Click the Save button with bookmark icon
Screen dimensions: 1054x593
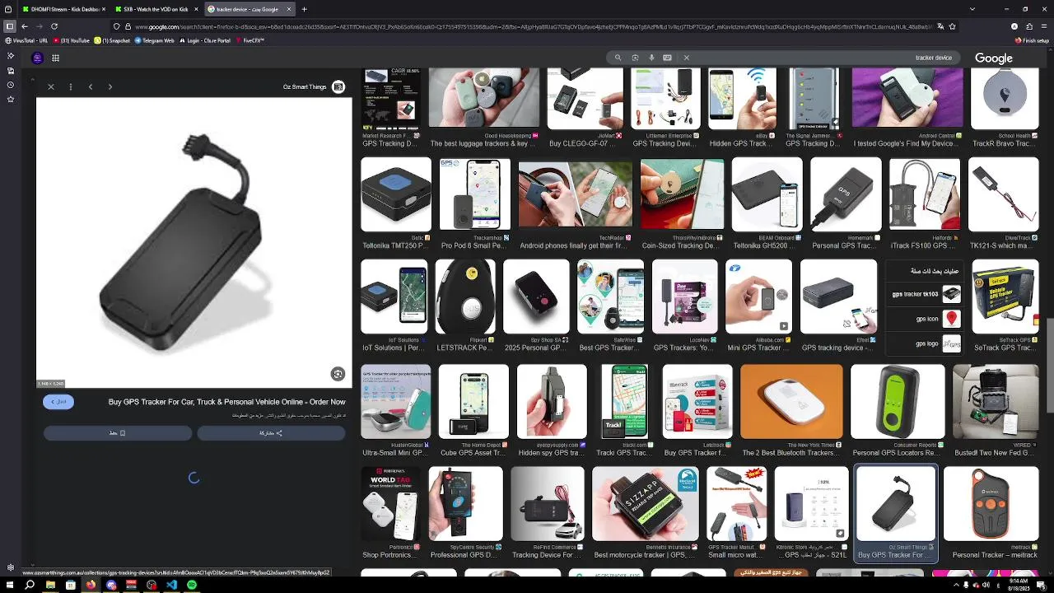pos(118,432)
